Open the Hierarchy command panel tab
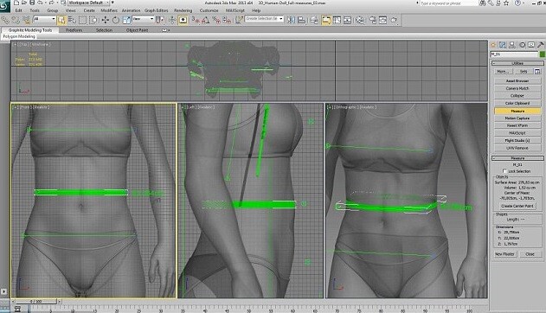 click(x=512, y=44)
